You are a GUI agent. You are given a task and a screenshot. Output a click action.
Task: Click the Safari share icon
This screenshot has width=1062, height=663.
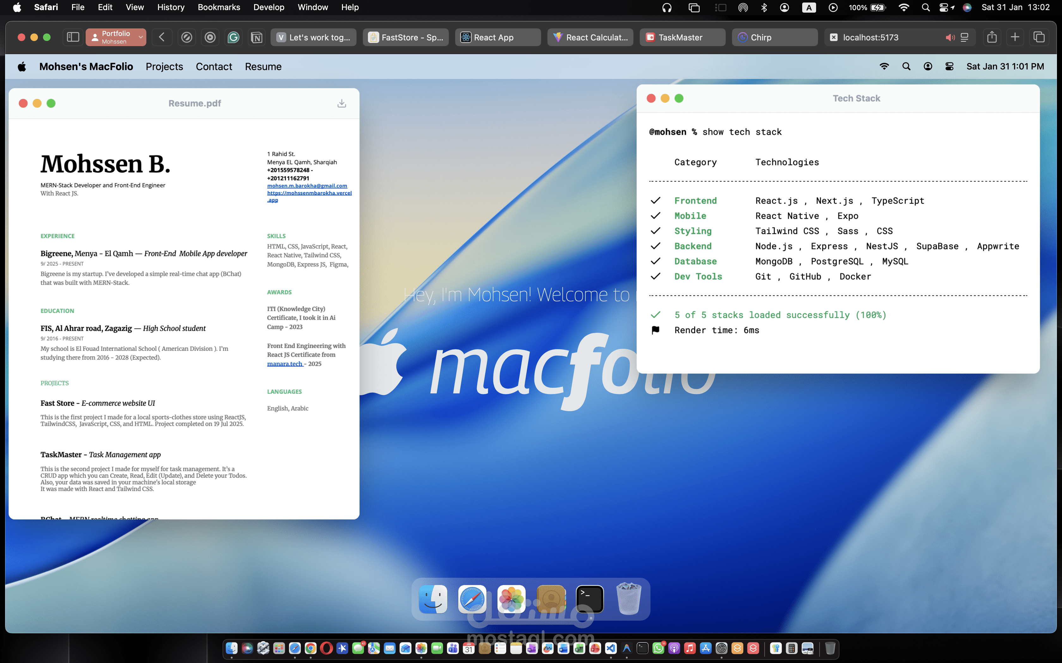[x=992, y=37]
